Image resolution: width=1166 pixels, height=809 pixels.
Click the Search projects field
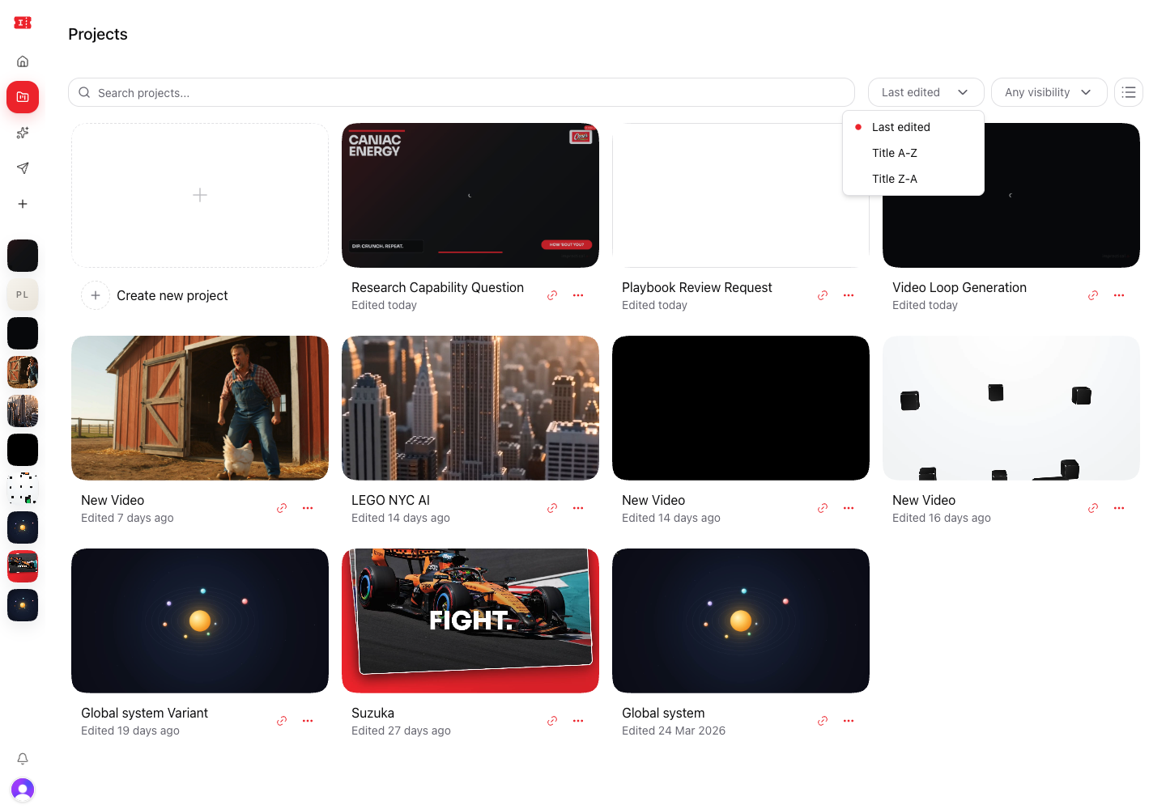[462, 92]
